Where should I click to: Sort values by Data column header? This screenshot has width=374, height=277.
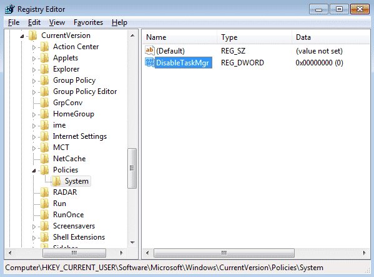(331, 37)
